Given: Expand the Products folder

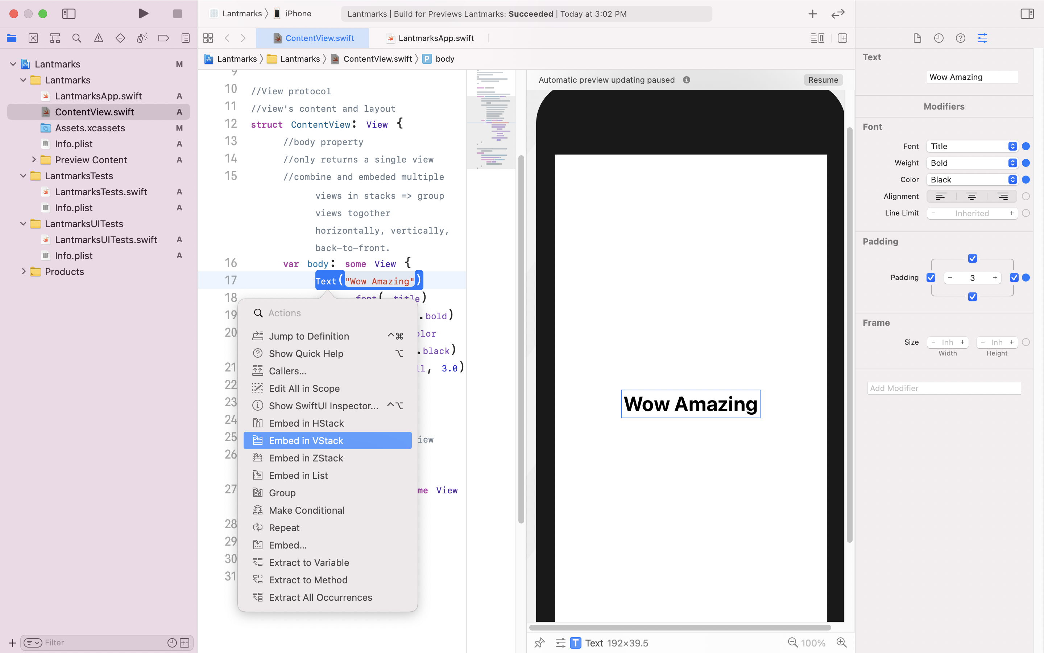Looking at the screenshot, I should 24,272.
